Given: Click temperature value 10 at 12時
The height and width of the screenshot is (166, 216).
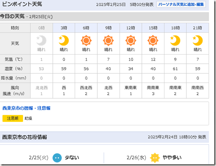Looking at the screenshot, I should (131, 59).
